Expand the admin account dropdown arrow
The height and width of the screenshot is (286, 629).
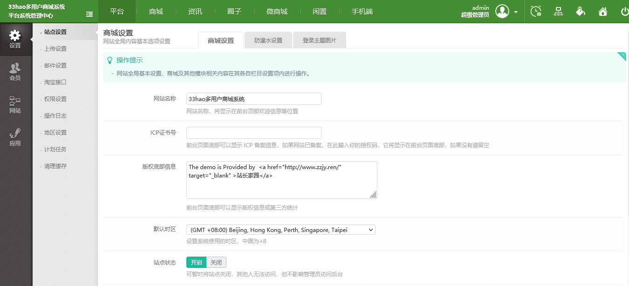tap(516, 12)
